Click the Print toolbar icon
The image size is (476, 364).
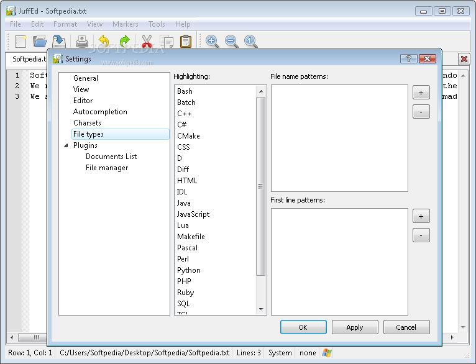(82, 41)
